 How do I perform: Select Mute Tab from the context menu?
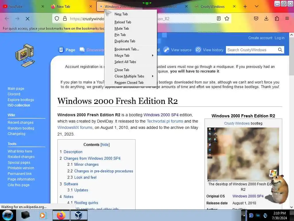click(x=131, y=28)
